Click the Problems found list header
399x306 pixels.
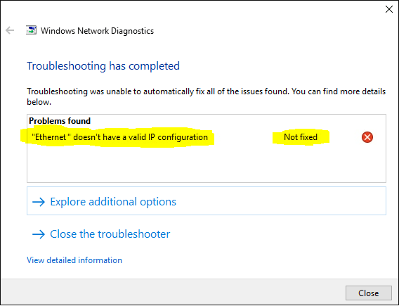60,121
